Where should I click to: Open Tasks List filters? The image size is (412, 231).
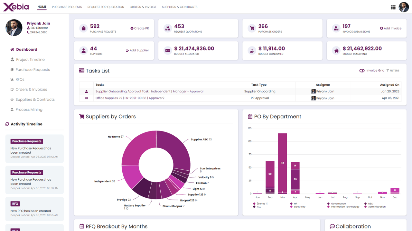[x=393, y=71]
